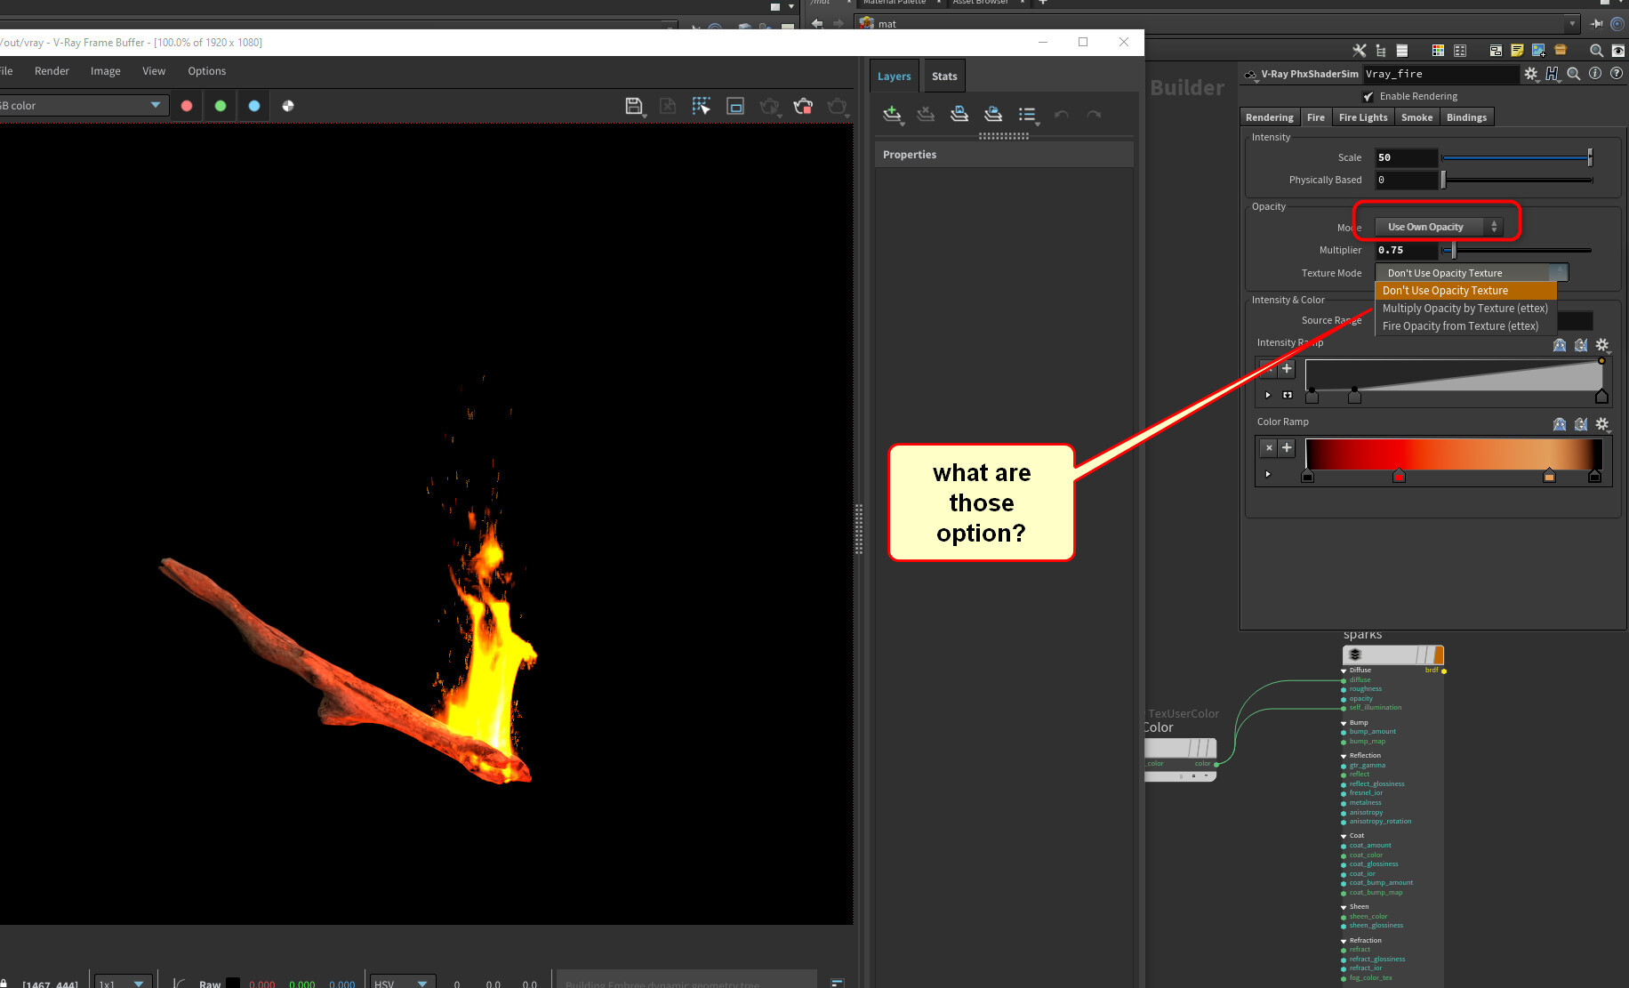Open parameter gear menu beside Vray_fire
Screen dimensions: 1629x988
[x=1531, y=75]
